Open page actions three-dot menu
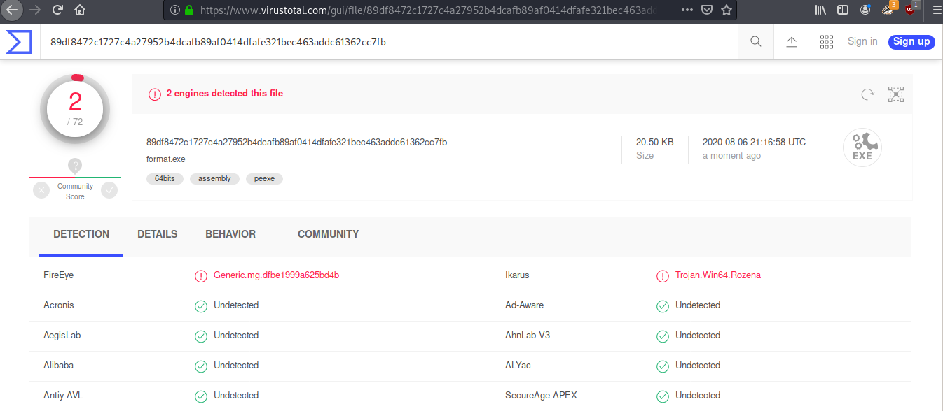 (x=687, y=10)
